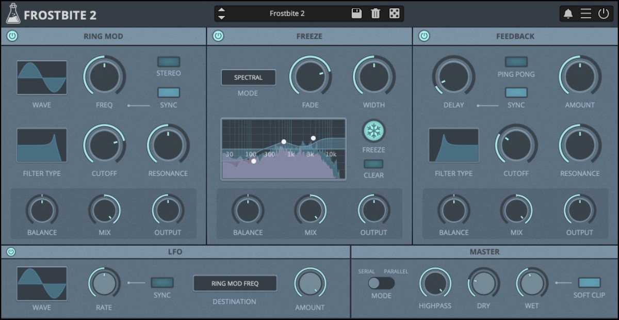The width and height of the screenshot is (619, 320).
Task: Enable Soft Clip in the Master section
Action: point(590,283)
